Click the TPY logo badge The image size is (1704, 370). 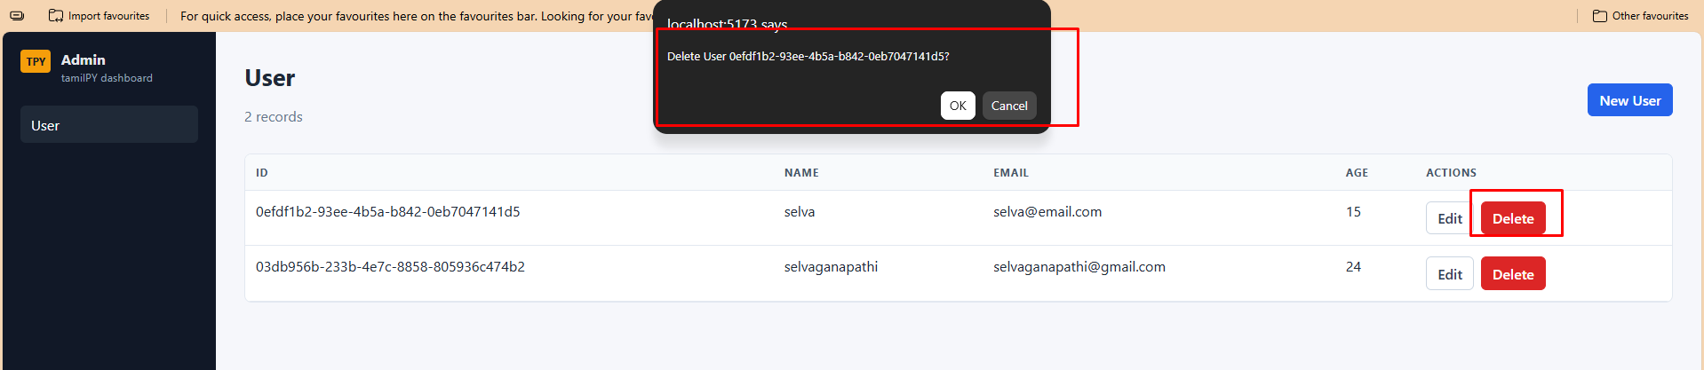click(x=36, y=61)
